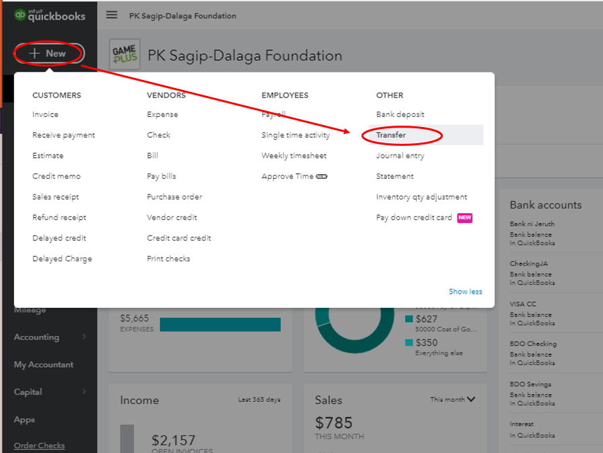This screenshot has width=603, height=453.
Task: Click the BDO Savings account
Action: [x=530, y=384]
